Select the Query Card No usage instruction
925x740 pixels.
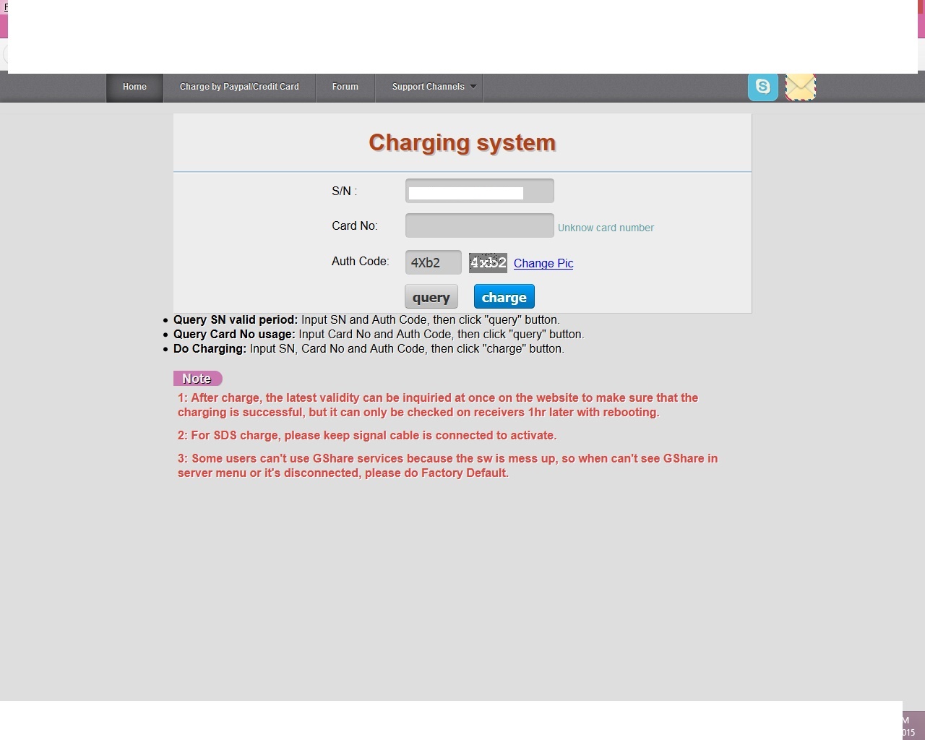(379, 334)
